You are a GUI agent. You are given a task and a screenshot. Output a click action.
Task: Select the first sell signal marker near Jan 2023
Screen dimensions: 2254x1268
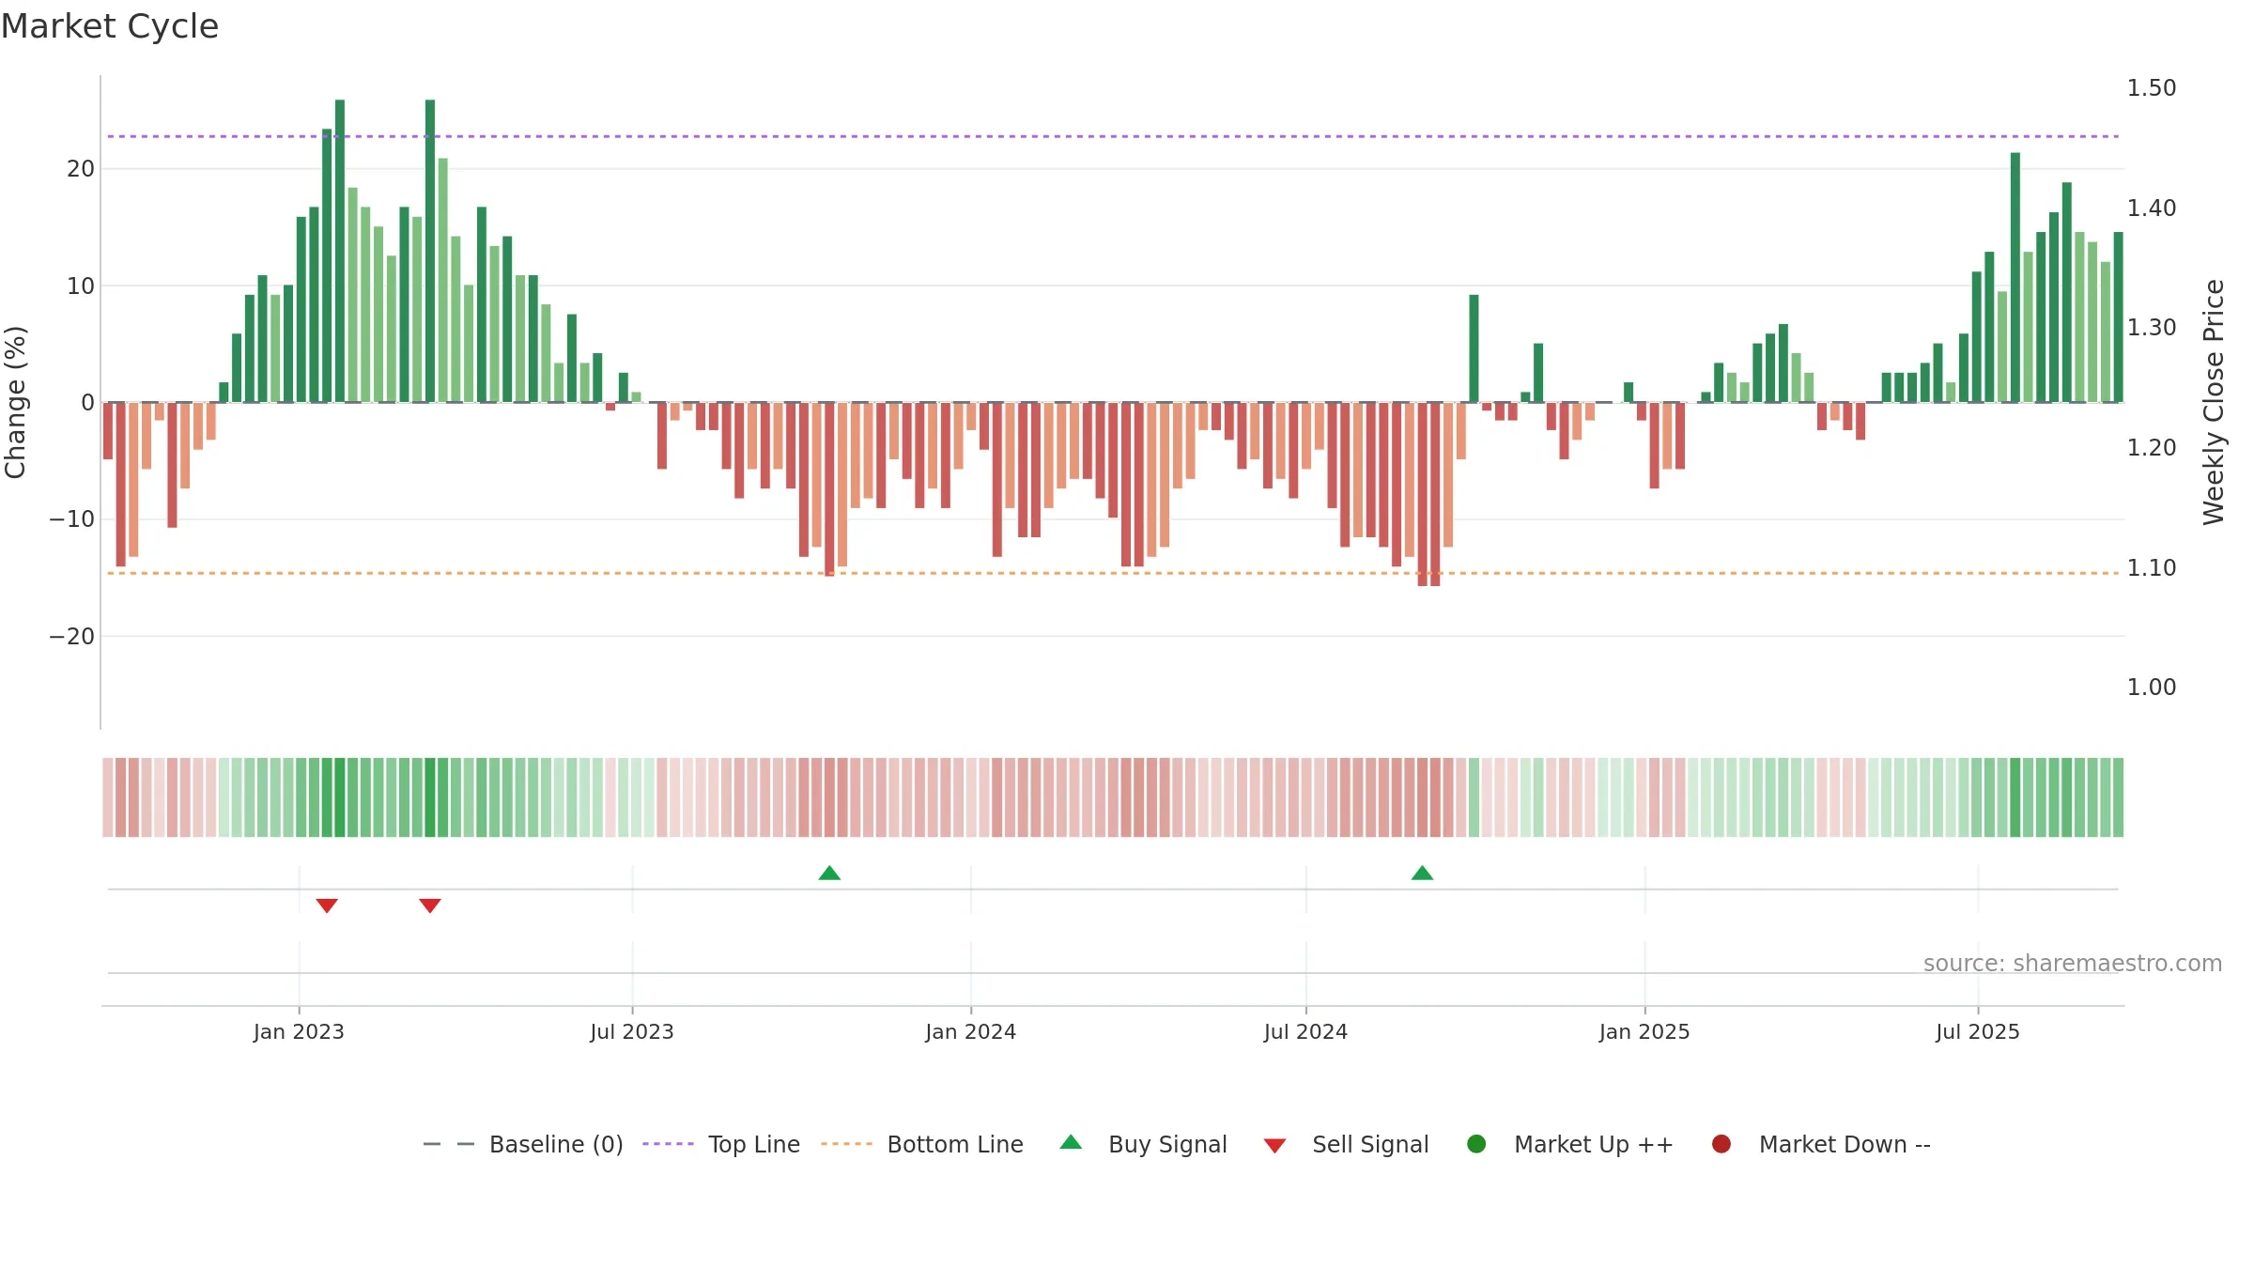tap(327, 905)
